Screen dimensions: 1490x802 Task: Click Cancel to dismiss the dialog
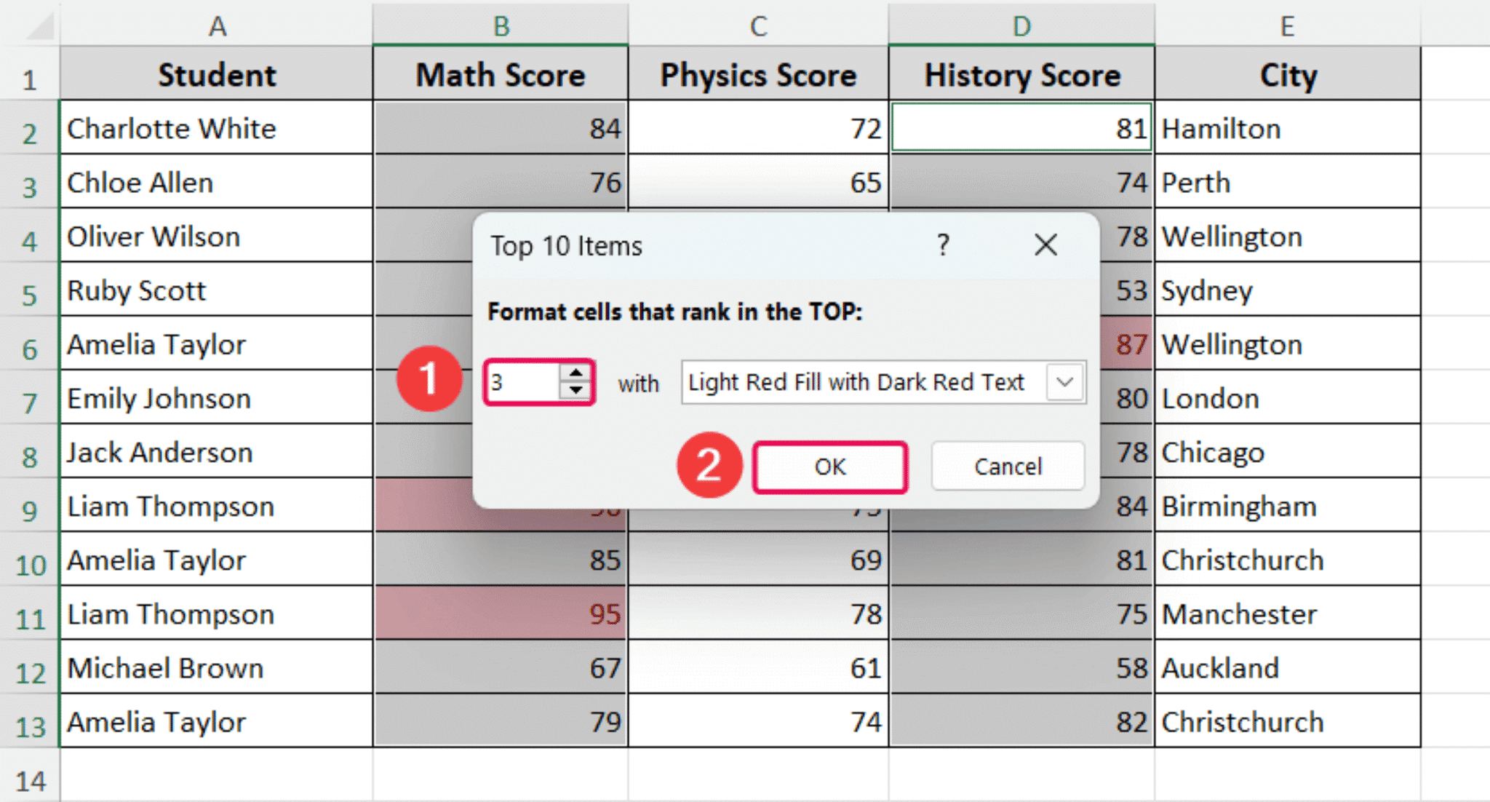tap(1008, 466)
